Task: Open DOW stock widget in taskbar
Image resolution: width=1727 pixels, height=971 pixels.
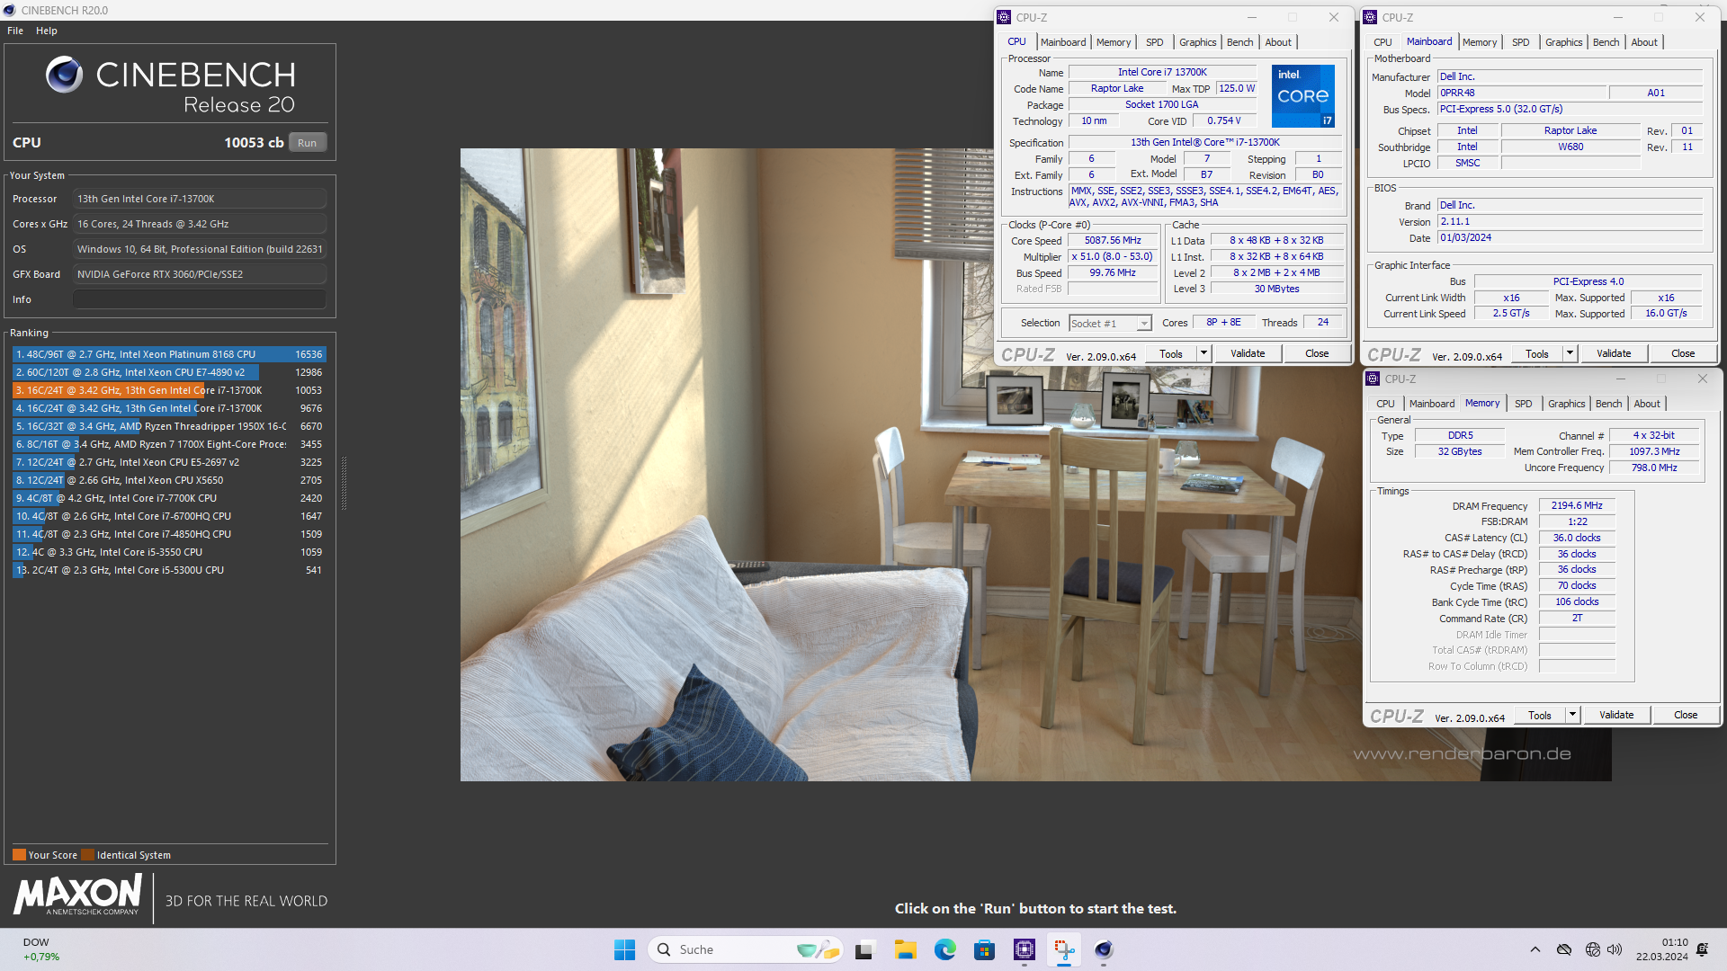Action: pyautogui.click(x=41, y=949)
